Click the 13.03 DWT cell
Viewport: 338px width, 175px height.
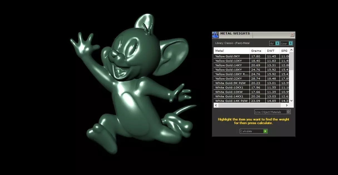coord(272,96)
